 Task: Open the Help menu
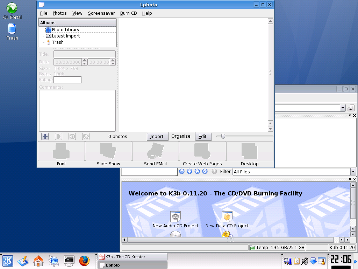[147, 13]
